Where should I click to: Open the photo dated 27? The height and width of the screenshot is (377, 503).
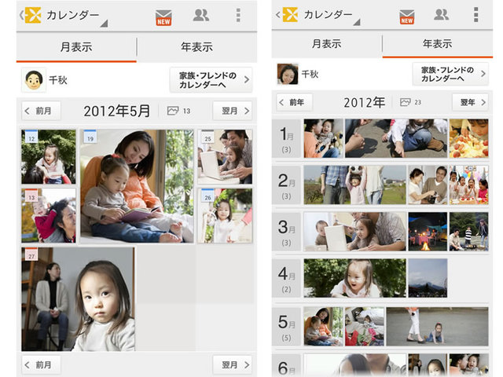(x=79, y=299)
